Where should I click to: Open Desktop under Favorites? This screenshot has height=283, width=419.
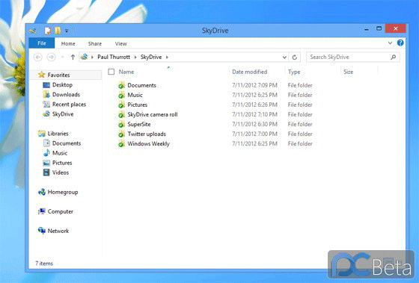pyautogui.click(x=62, y=85)
